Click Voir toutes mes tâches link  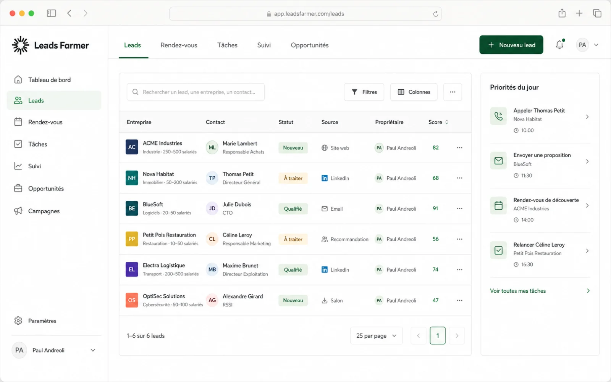click(x=518, y=291)
